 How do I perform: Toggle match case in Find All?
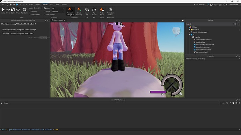click(224, 103)
